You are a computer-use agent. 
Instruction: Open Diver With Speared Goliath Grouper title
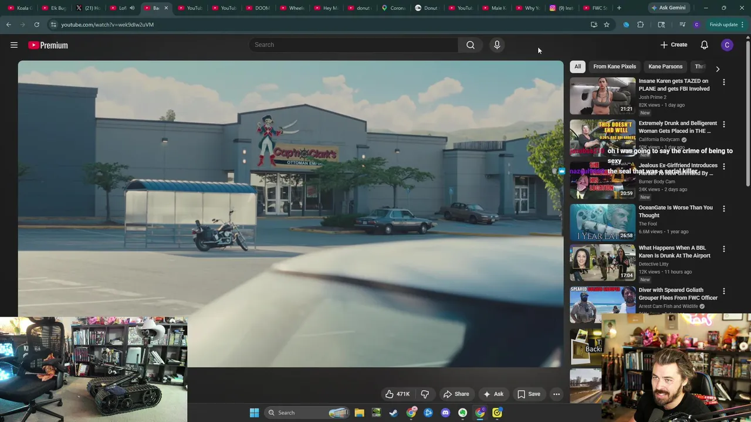[678, 294]
